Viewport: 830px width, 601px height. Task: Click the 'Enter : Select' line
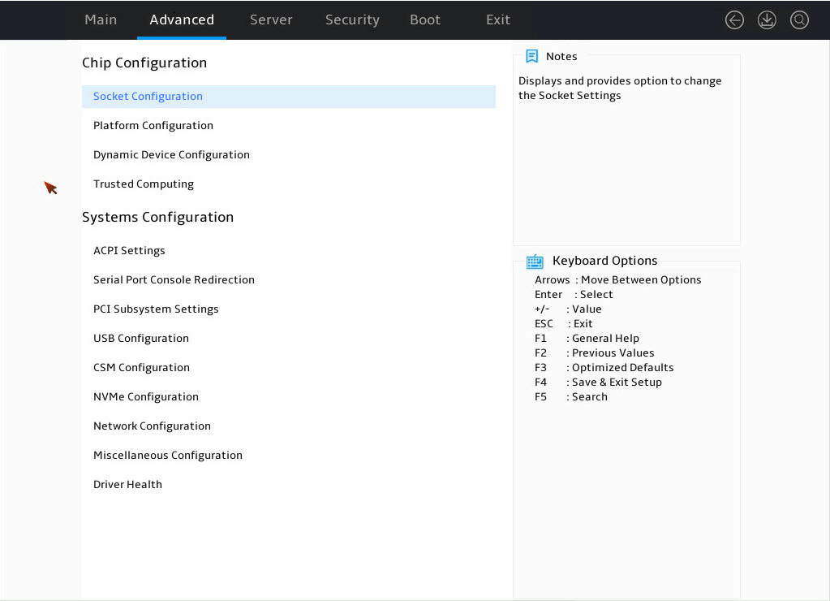pos(574,295)
